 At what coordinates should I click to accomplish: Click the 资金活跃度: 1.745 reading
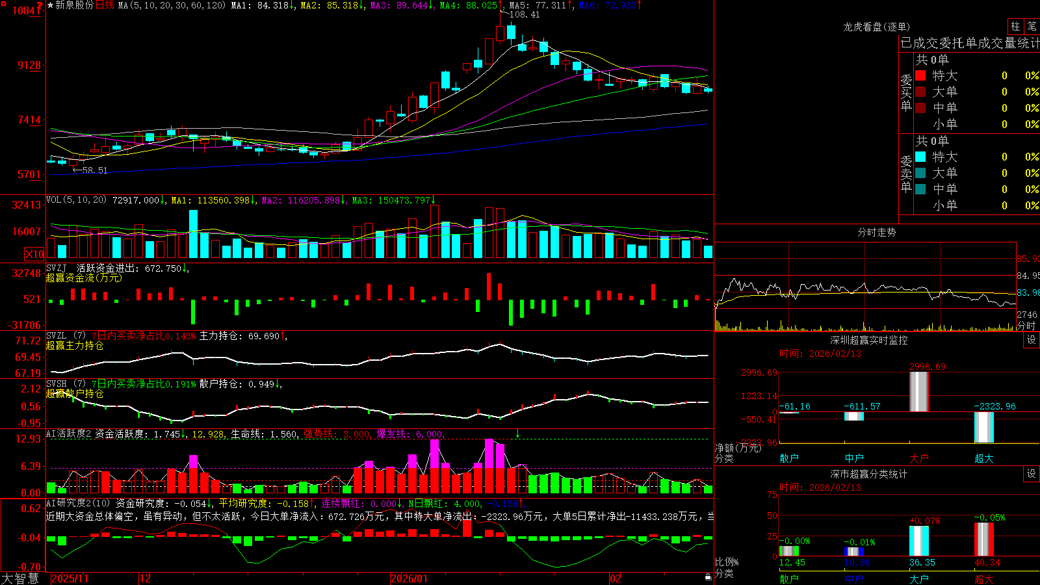138,434
